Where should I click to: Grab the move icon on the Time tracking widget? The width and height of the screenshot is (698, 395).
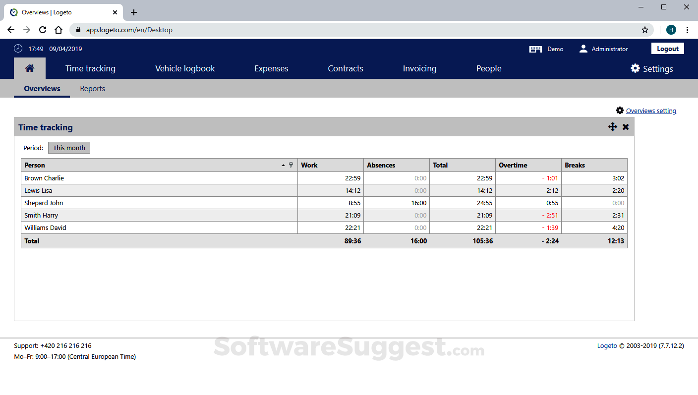pyautogui.click(x=613, y=127)
